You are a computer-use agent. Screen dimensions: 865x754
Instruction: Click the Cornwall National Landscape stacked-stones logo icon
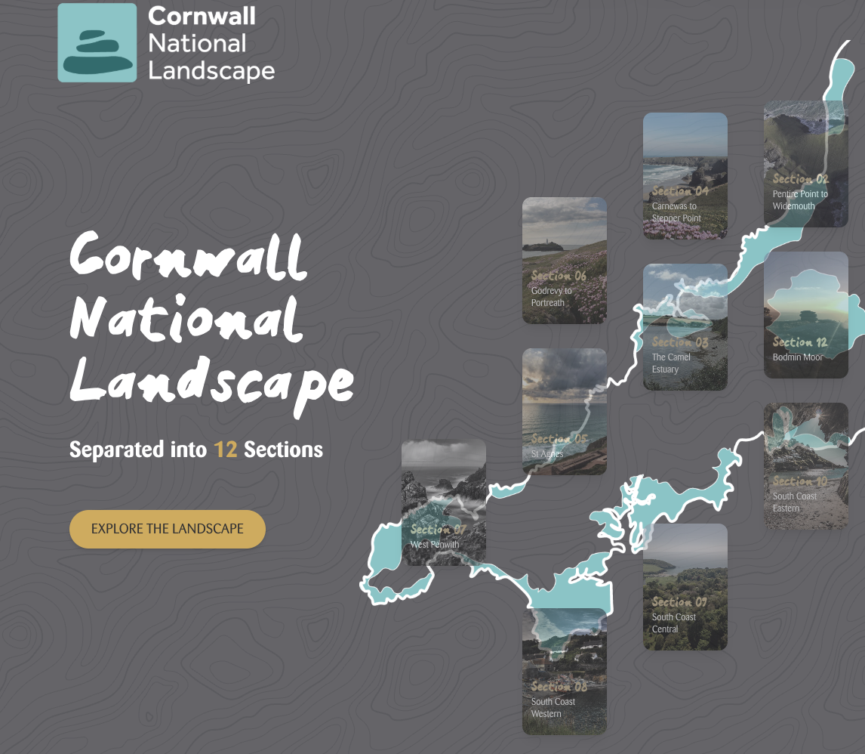tap(97, 43)
